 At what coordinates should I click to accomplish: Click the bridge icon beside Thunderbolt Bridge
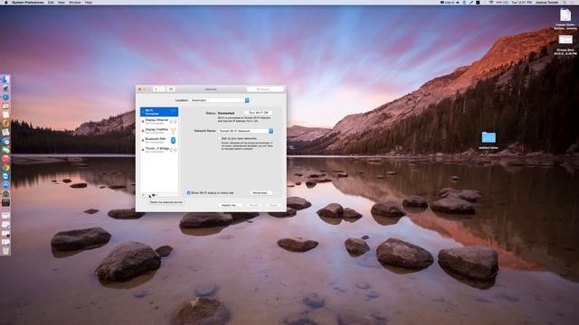[x=173, y=150]
